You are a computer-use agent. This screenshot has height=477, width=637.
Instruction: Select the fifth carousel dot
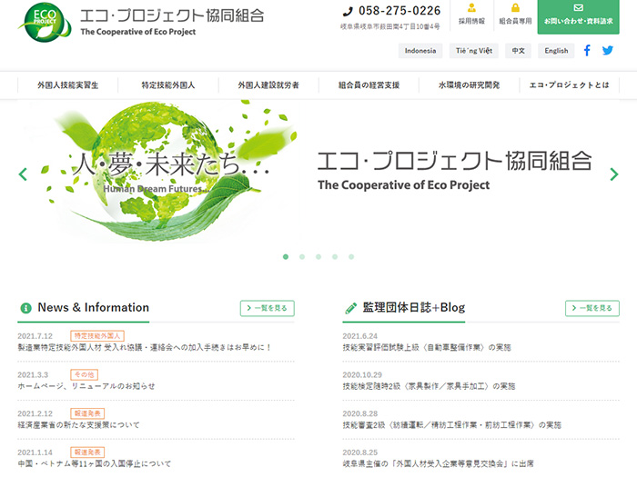point(351,257)
